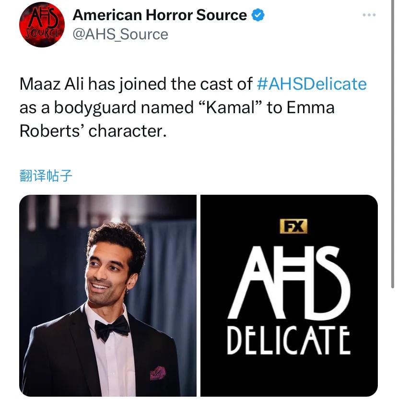Open the photo of the man in tuxedo
This screenshot has width=397, height=413.
click(108, 295)
